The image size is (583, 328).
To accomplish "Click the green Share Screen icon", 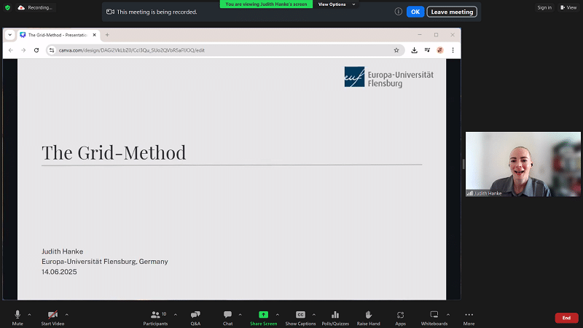I will [263, 315].
